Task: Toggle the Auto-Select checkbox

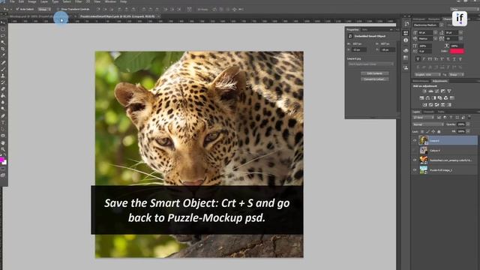Action: tap(18, 10)
